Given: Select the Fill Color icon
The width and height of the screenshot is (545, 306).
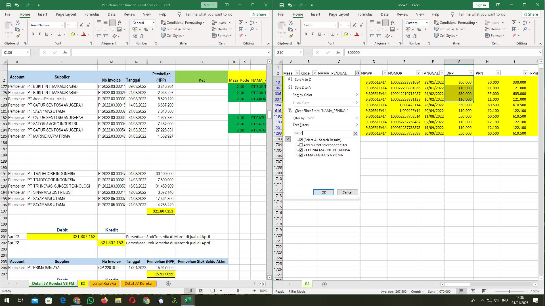Looking at the screenshot, I should pyautogui.click(x=346, y=34).
